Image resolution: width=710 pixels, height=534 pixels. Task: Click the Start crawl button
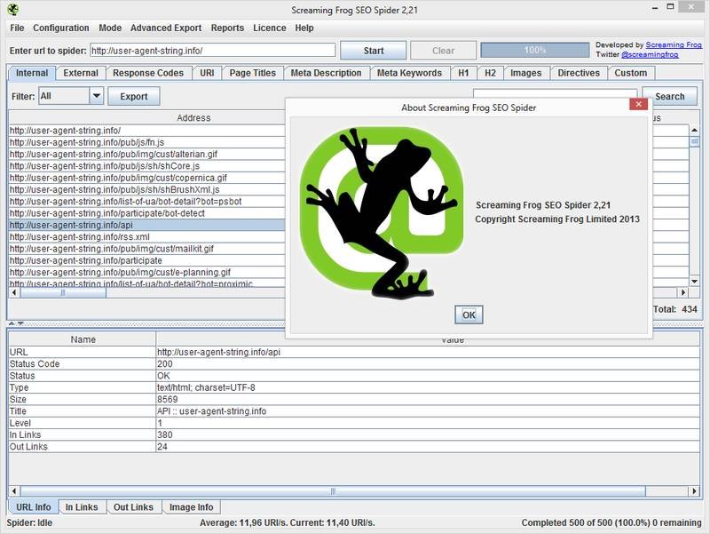[x=374, y=51]
